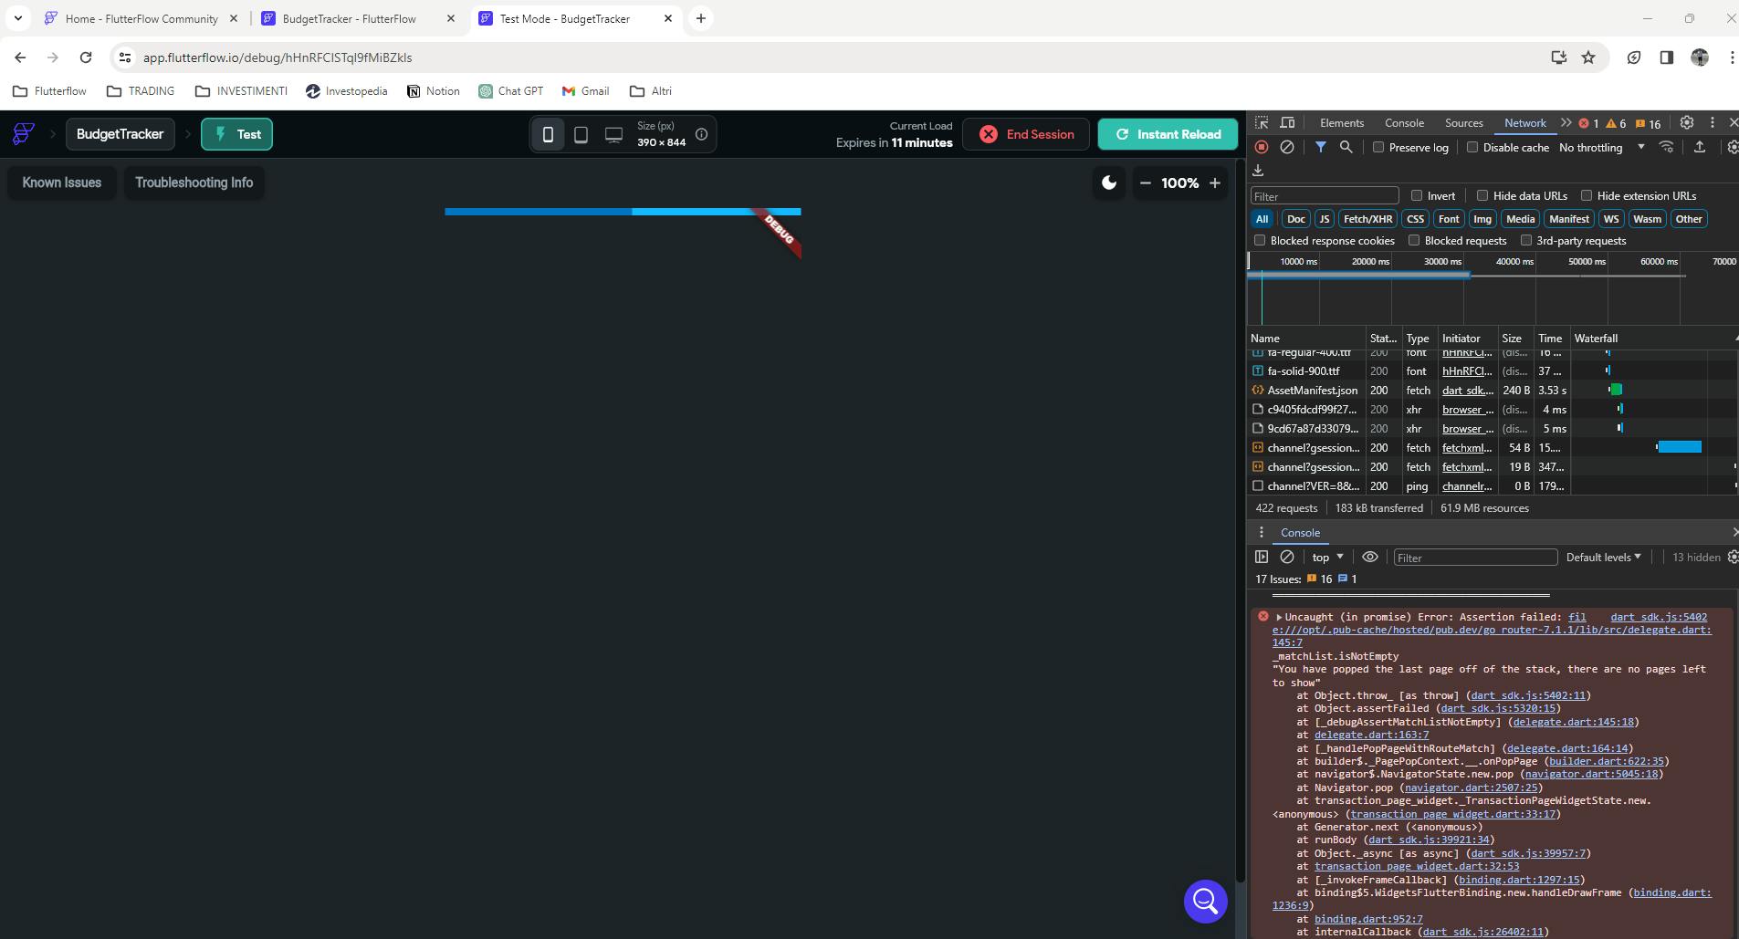Screen dimensions: 1739x939
Task: Select the AssetManifest.json request row
Action: coord(1493,390)
